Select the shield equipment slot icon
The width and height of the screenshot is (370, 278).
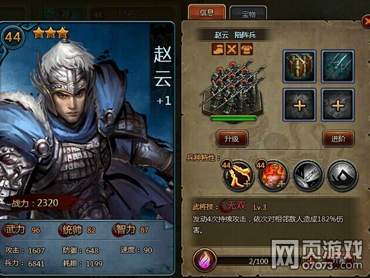point(299,66)
